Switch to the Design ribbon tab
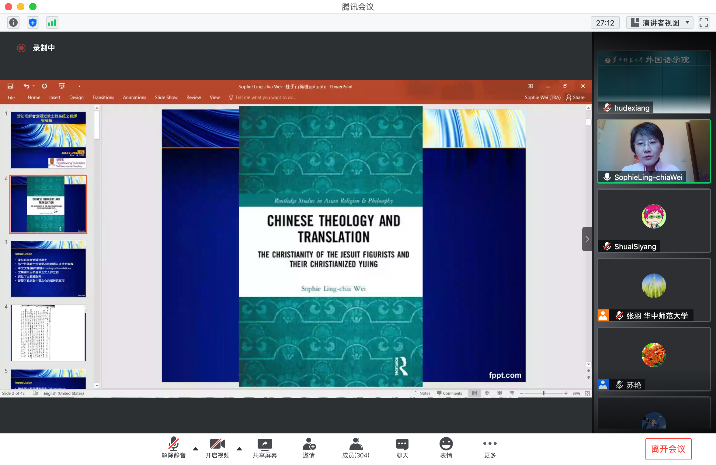This screenshot has height=465, width=716. 76,97
